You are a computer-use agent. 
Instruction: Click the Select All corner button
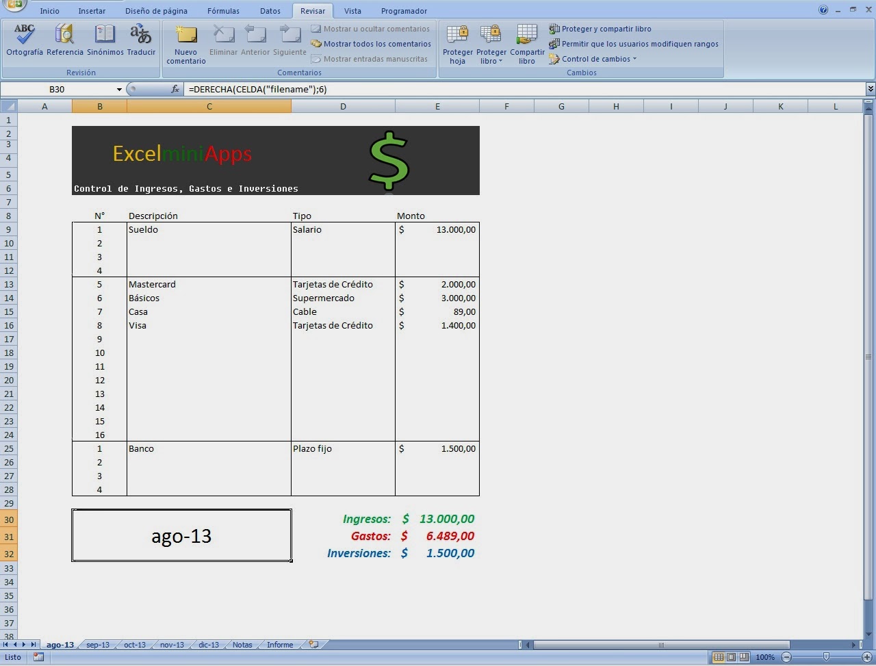(x=8, y=106)
